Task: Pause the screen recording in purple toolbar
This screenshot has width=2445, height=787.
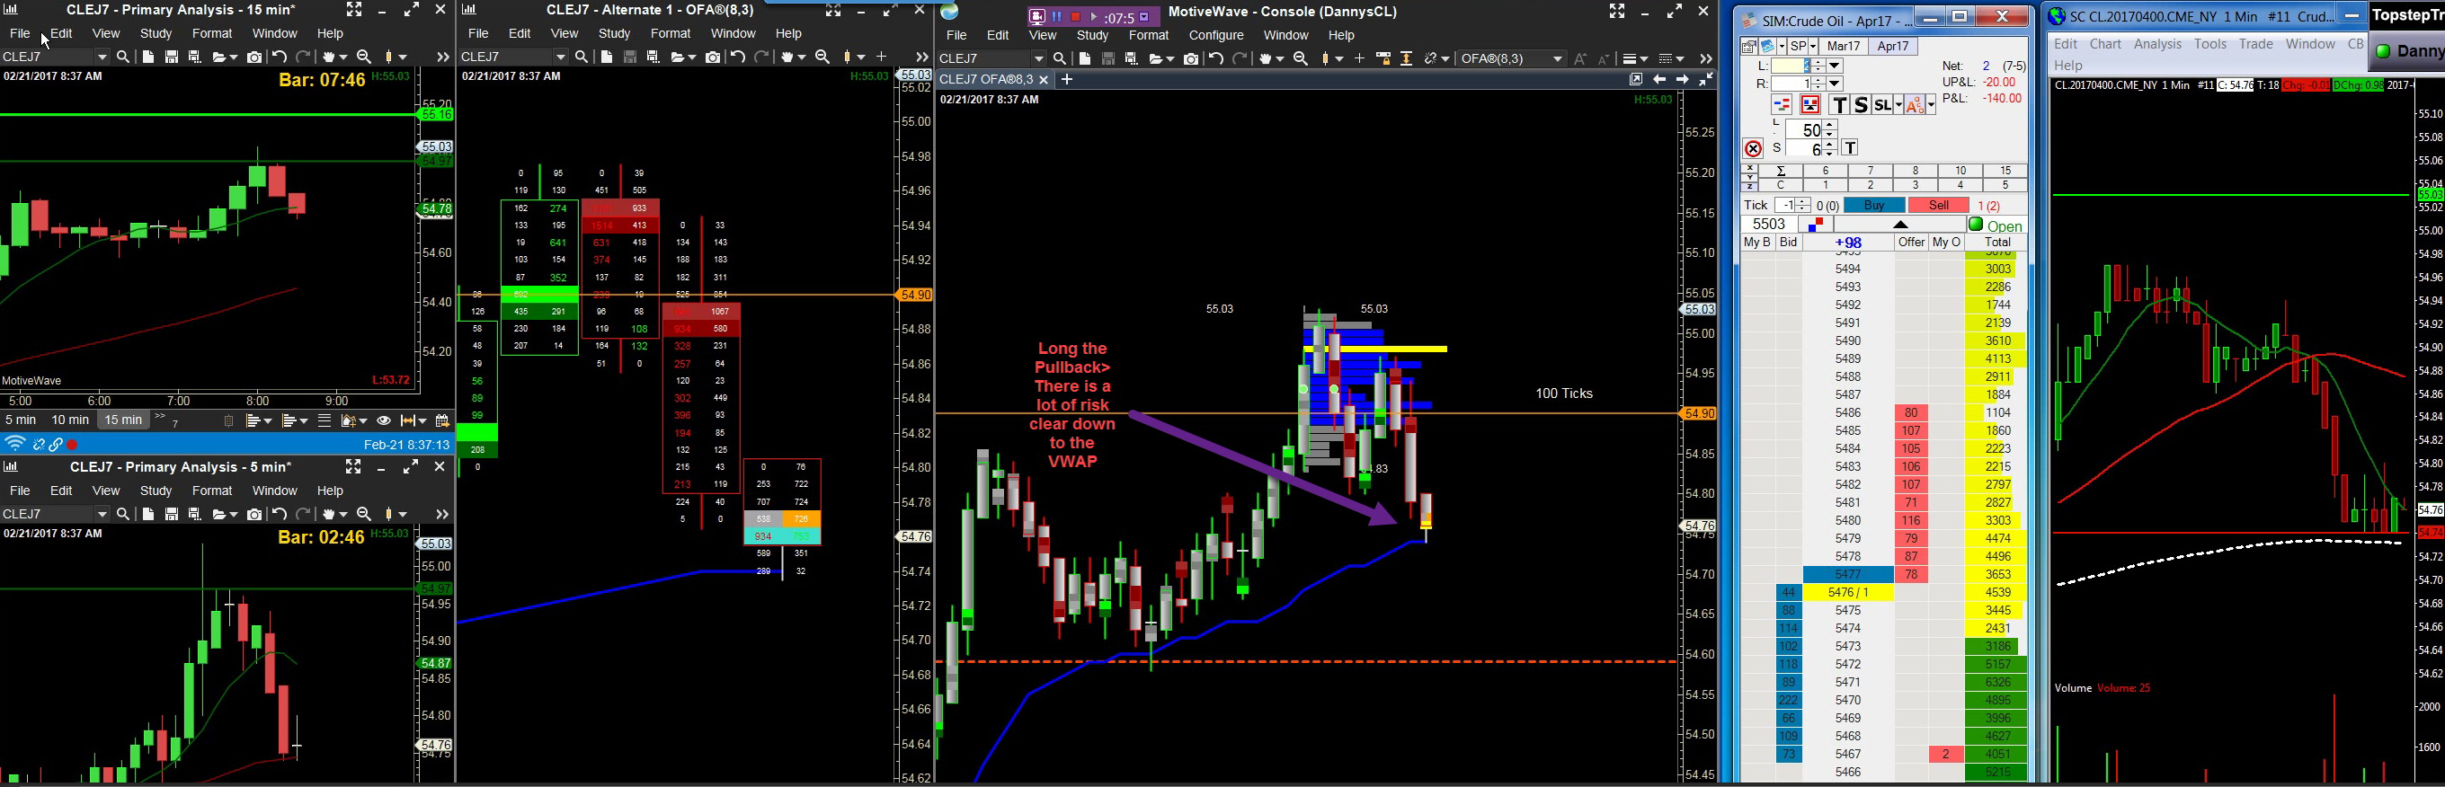Action: click(x=1056, y=17)
